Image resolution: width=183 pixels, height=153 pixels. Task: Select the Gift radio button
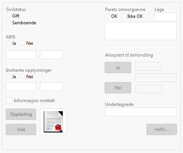click(x=8, y=16)
